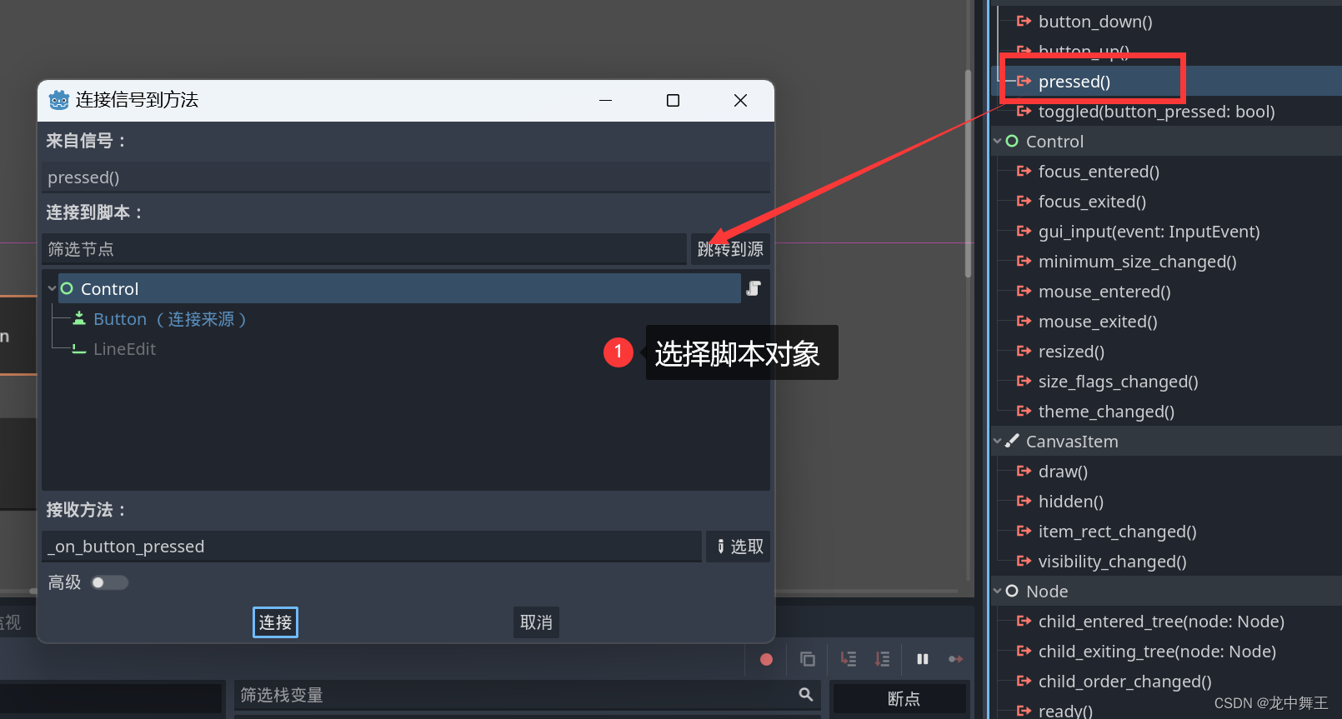Select the LineEdit node in the tree
1342x719 pixels.
[124, 349]
